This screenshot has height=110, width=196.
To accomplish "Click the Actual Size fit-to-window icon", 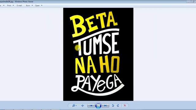I will pos(83,106).
